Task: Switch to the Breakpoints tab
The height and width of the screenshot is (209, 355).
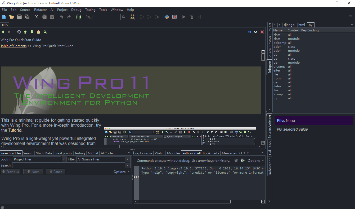Action: pos(63,153)
